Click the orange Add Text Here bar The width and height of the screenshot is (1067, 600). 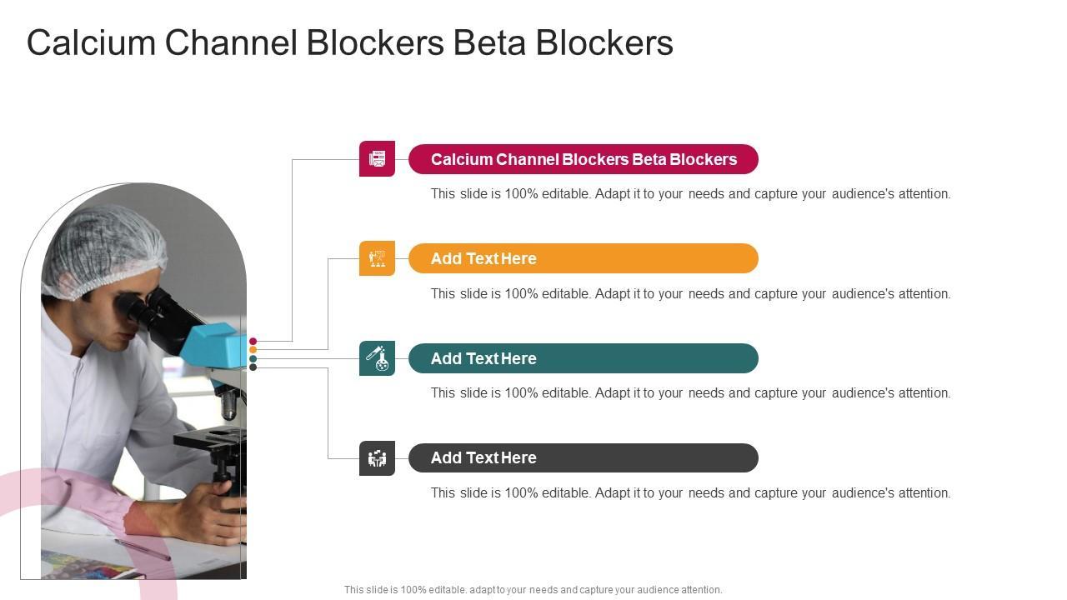coord(584,258)
